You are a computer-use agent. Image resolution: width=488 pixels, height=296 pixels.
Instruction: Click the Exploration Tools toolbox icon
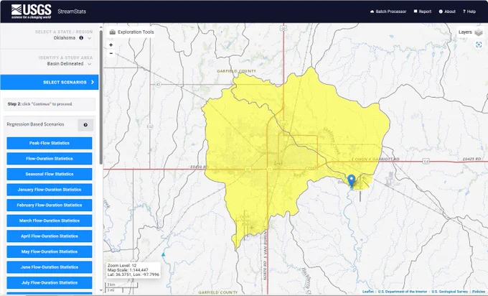113,32
